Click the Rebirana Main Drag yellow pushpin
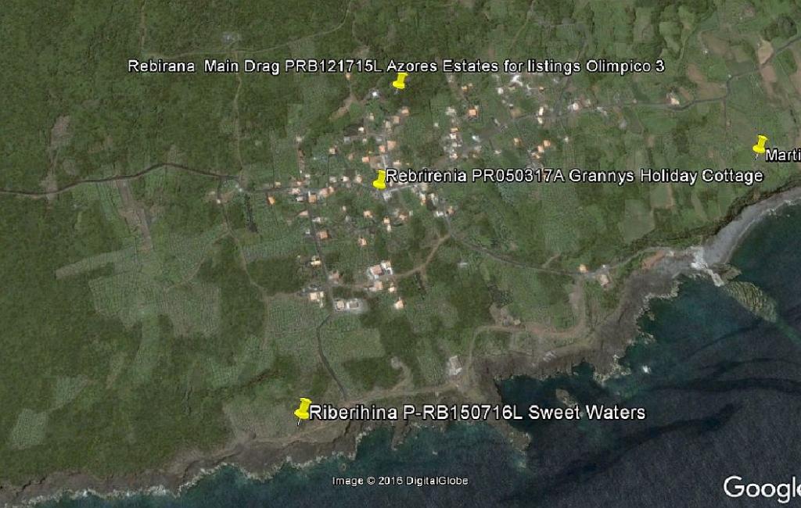The height and width of the screenshot is (508, 801). 400,81
